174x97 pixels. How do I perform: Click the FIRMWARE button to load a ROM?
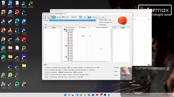tap(48, 17)
